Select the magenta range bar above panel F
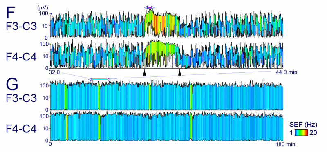The image size is (327, 152). click(150, 7)
